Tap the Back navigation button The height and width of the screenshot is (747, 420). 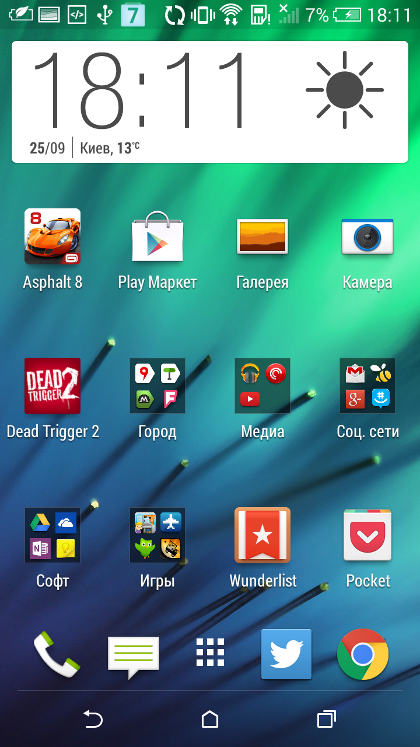click(x=93, y=719)
